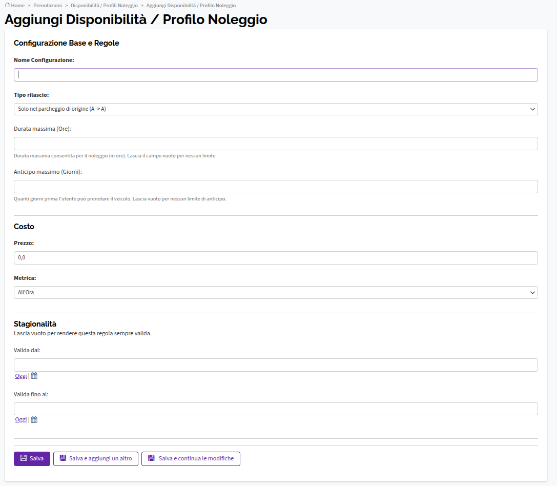
Task: Click the Valida dal date field
Action: pos(276,365)
